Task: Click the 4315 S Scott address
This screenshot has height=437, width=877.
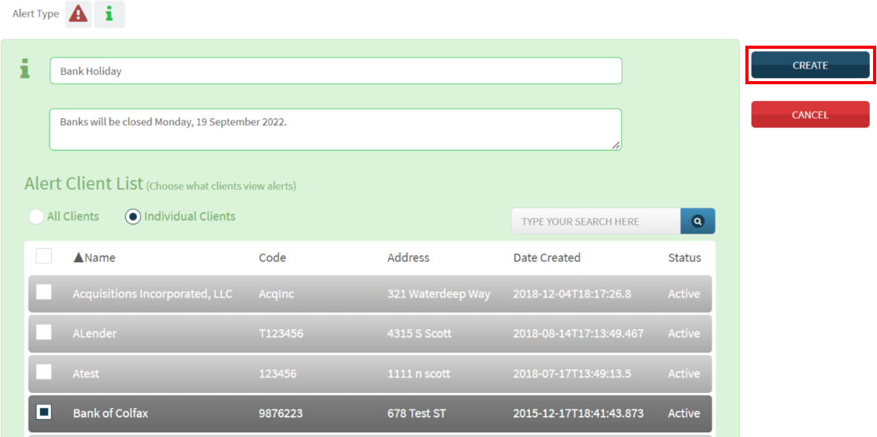Action: point(419,334)
